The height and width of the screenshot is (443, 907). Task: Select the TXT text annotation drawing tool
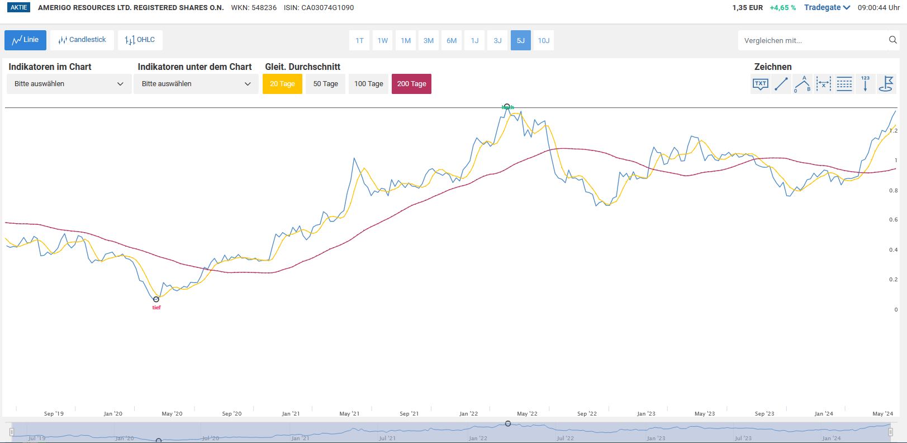coord(761,84)
